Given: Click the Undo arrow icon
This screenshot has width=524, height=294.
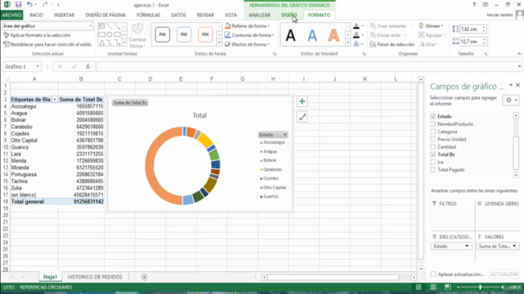Looking at the screenshot, I should (x=29, y=5).
